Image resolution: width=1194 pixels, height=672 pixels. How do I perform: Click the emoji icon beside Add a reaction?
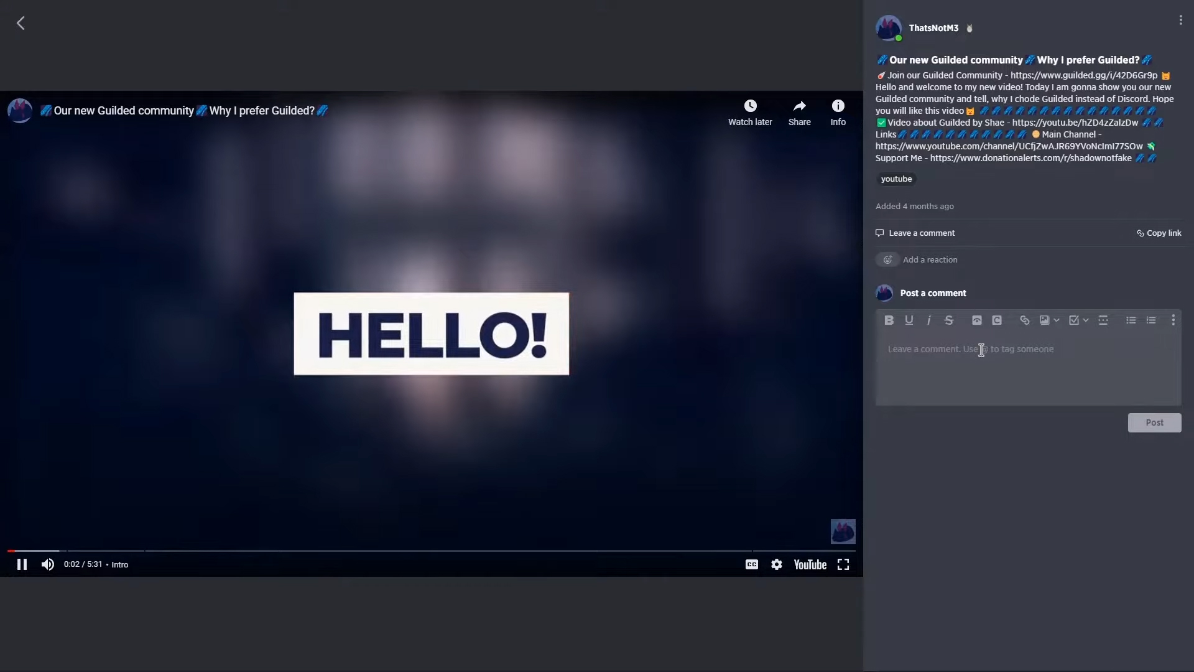(887, 259)
